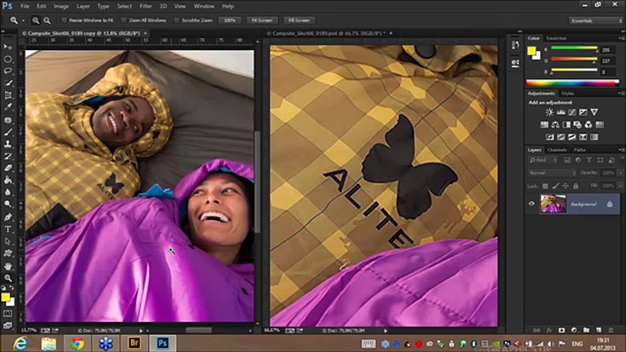Add a Curves adjustment
Screen dimensions: 626x352
[572, 112]
